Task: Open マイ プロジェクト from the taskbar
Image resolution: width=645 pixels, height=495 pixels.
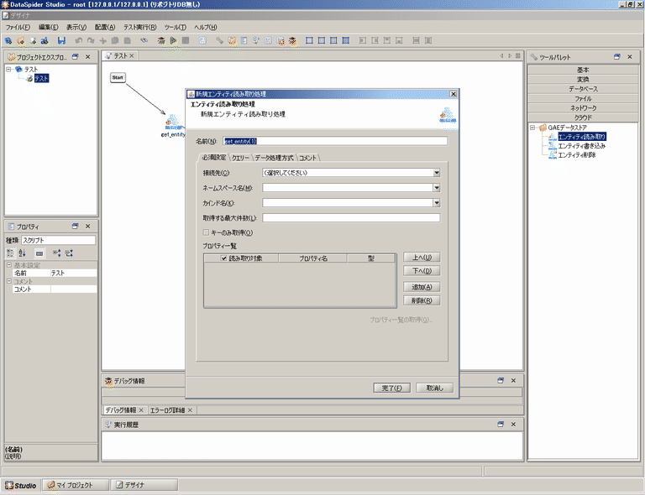Action: point(76,485)
